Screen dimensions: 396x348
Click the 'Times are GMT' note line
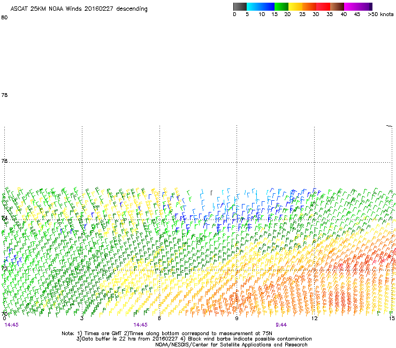(x=167, y=334)
